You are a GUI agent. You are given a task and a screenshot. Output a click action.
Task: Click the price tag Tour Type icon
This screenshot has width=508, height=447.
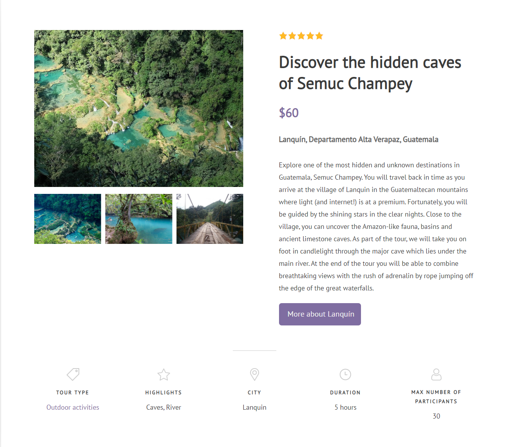click(x=73, y=374)
